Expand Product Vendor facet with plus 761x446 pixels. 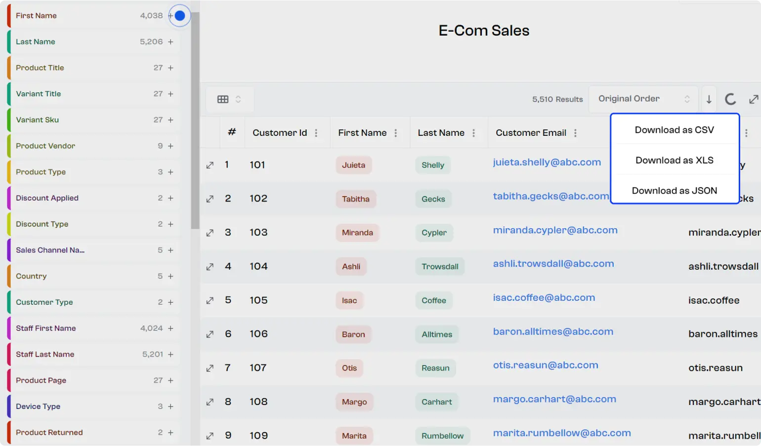coord(170,146)
